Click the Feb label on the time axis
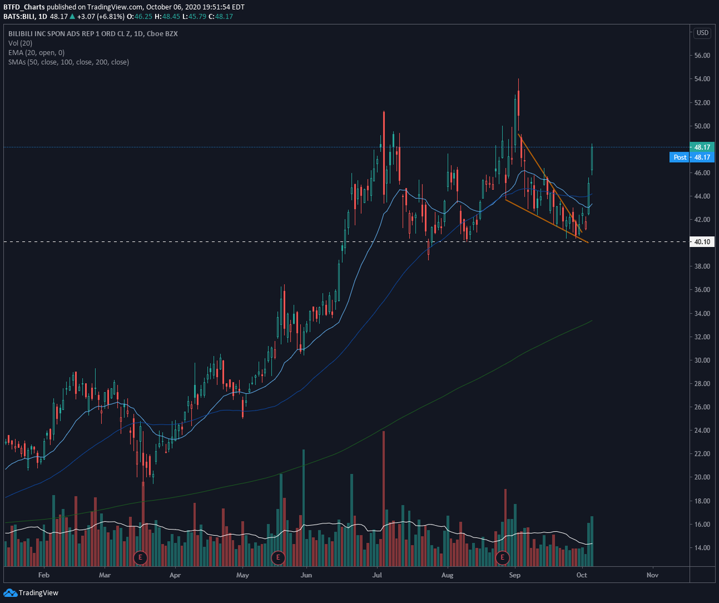This screenshot has height=603, width=719. 43,575
